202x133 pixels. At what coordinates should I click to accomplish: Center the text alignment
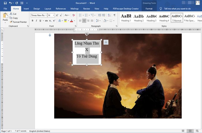[84, 21]
